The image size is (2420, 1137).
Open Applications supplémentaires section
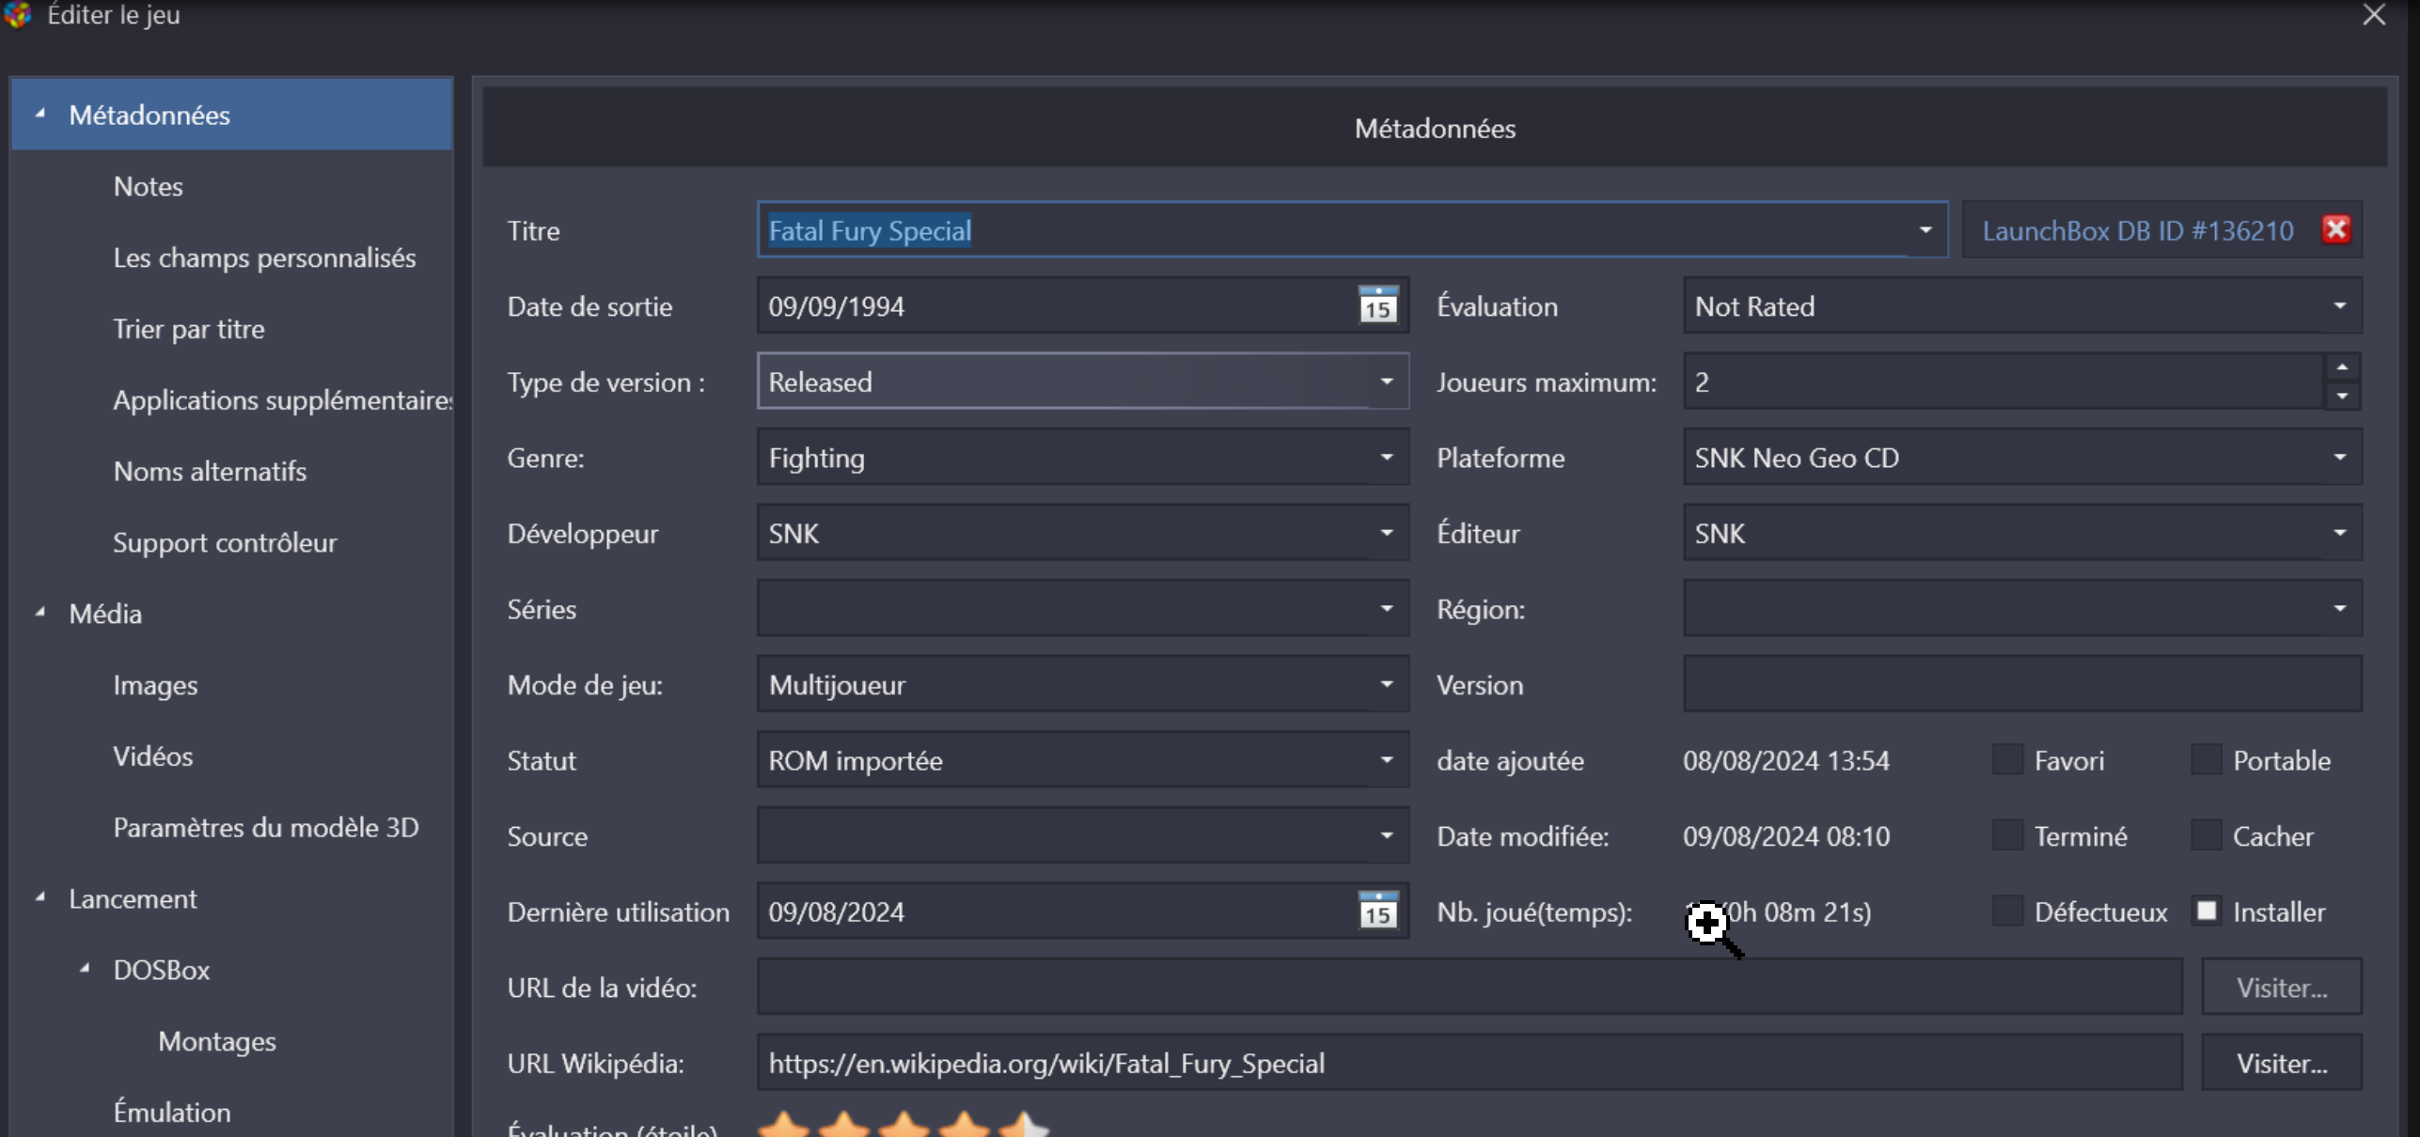282,400
